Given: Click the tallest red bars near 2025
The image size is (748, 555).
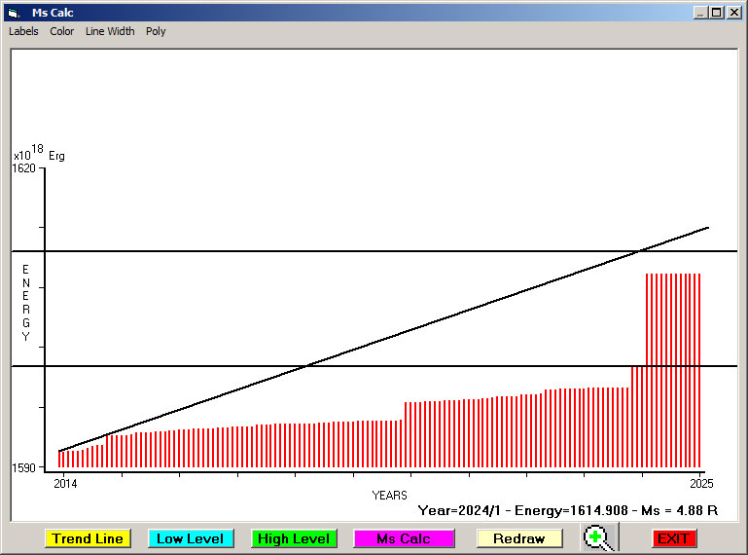Looking at the screenshot, I should click(673, 370).
